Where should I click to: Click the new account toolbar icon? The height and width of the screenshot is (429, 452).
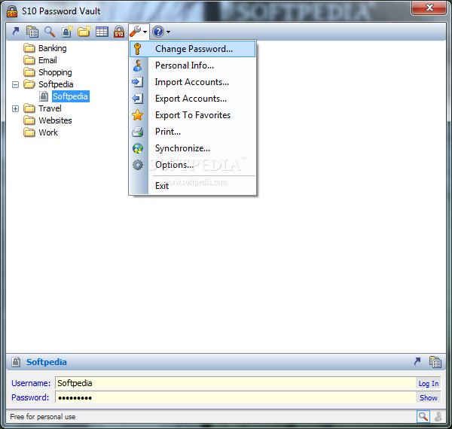pos(67,32)
